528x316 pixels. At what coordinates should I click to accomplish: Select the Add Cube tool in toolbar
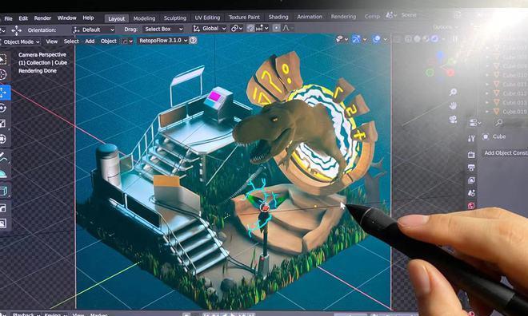[4, 191]
